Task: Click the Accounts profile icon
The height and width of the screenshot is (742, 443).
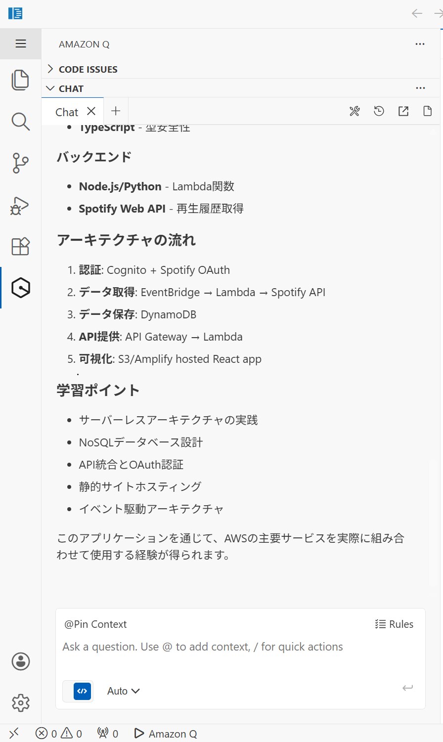Action: point(20,661)
